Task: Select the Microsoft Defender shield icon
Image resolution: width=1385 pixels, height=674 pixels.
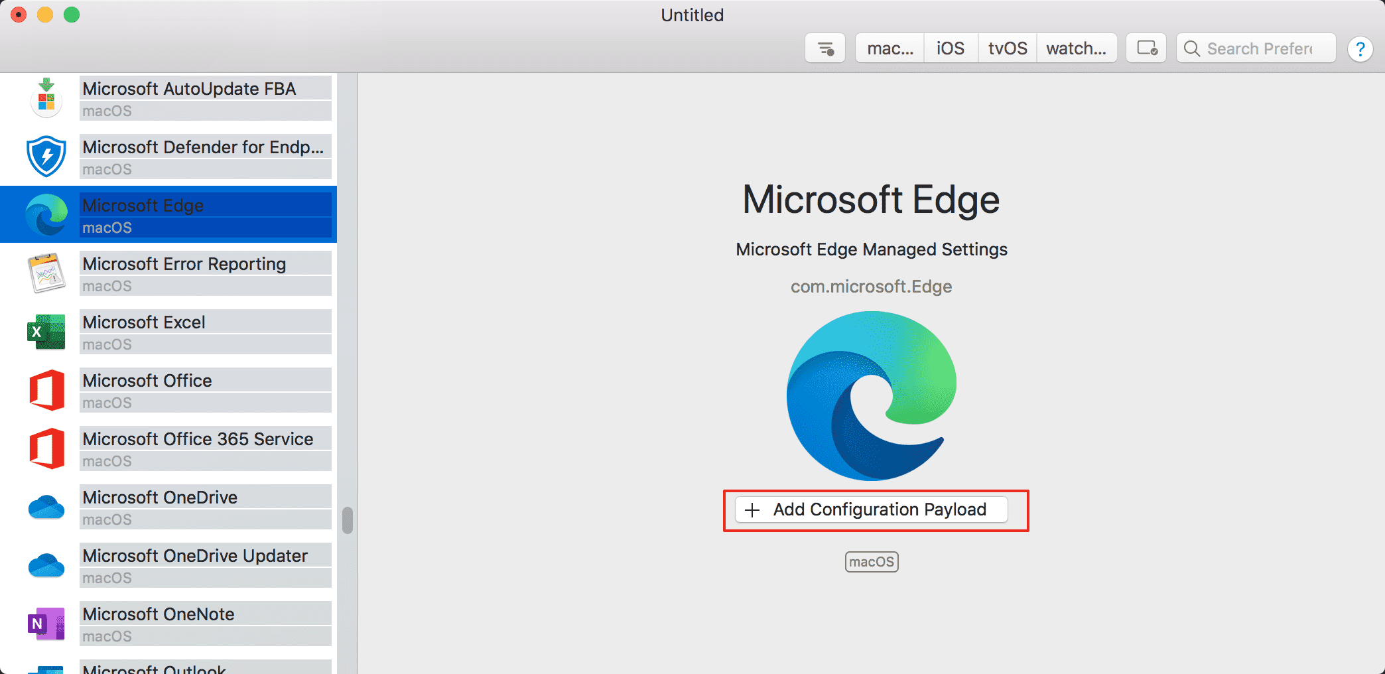Action: pyautogui.click(x=46, y=157)
